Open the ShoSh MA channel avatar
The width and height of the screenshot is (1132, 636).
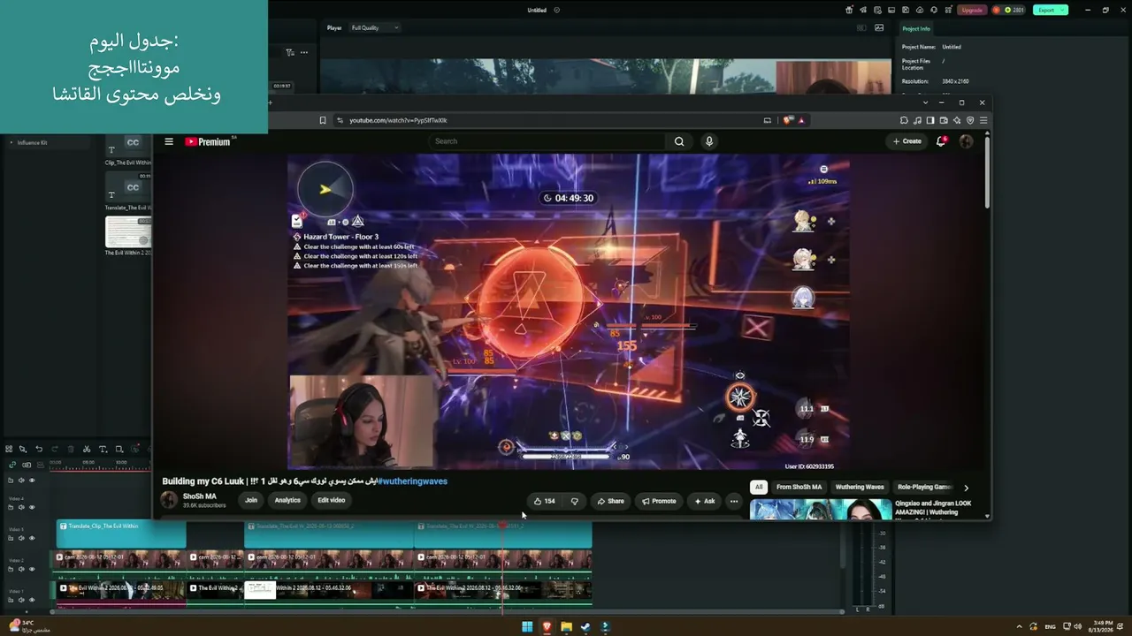[x=169, y=500]
